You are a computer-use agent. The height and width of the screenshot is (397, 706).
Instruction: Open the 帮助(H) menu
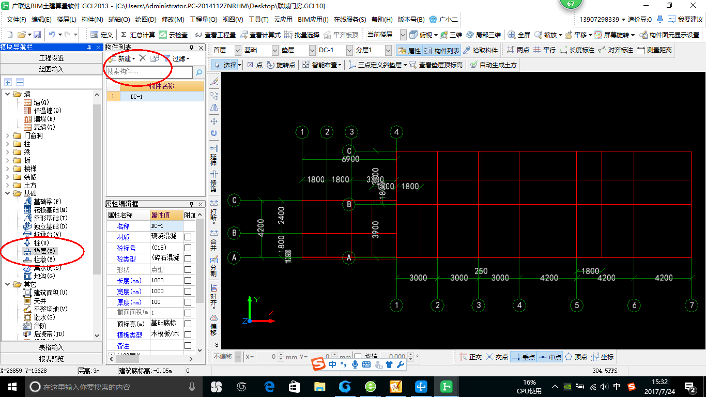[x=382, y=20]
